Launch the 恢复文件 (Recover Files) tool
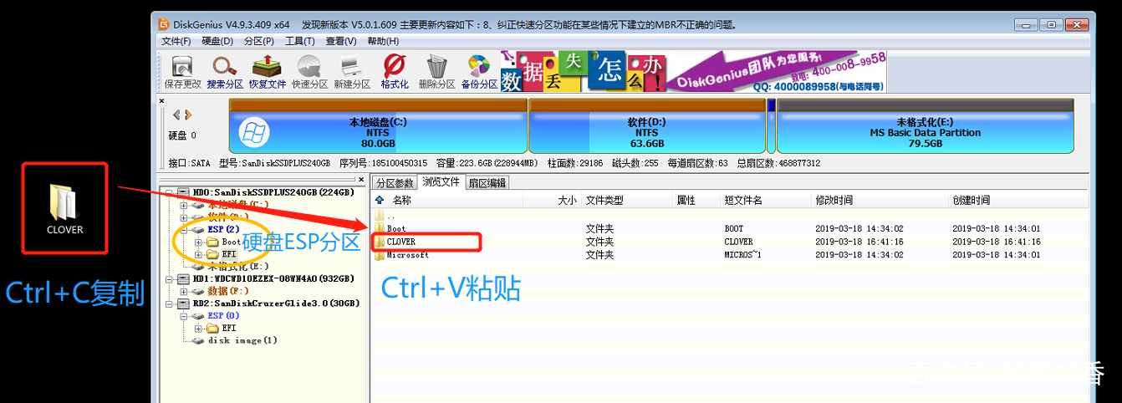Viewport: 1122px width, 403px height. click(268, 72)
